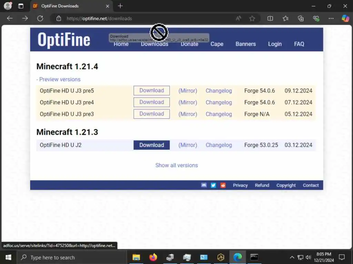Open the Mirror link for J3 pre5
The height and width of the screenshot is (264, 353).
188,91
